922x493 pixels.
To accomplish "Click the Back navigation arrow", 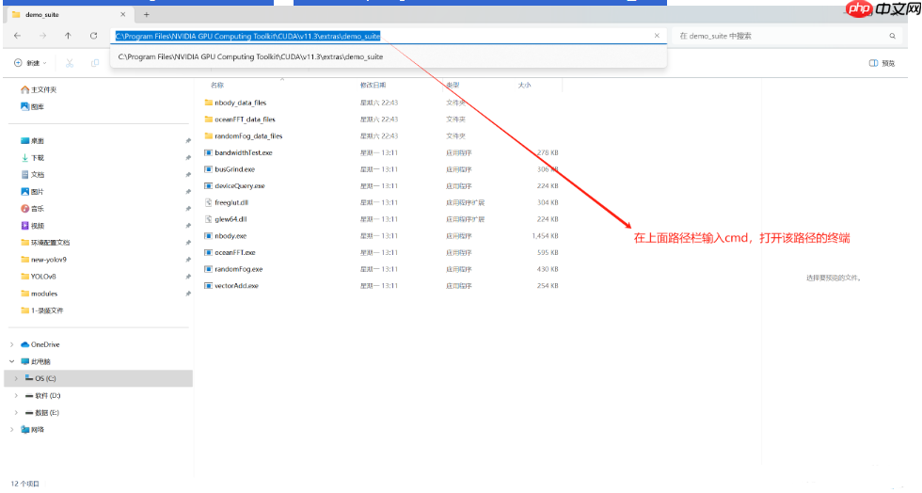I will [19, 36].
